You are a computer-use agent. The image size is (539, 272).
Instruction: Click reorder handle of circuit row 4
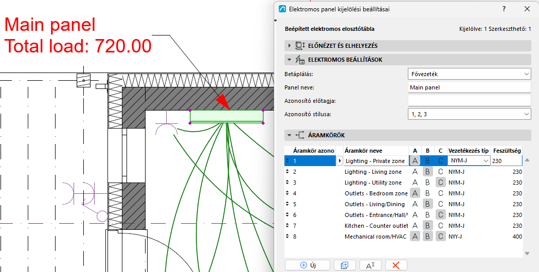tap(288, 193)
